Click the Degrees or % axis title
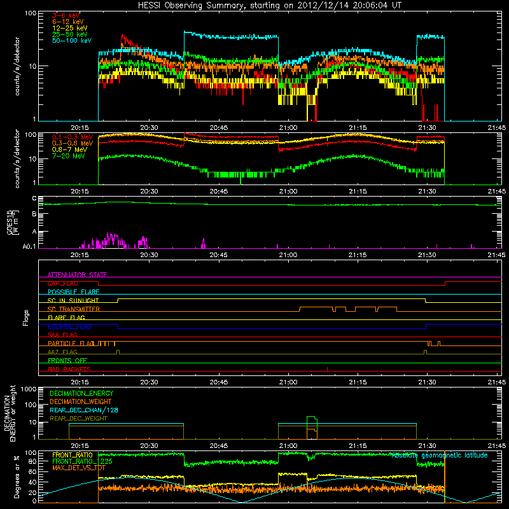The width and height of the screenshot is (509, 509). 17,477
